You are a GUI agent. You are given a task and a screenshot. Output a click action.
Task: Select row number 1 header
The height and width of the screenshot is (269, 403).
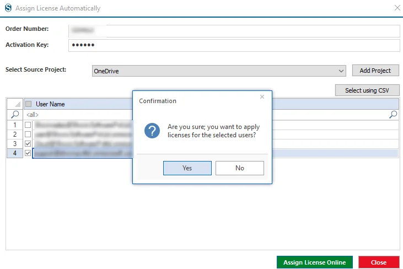pos(15,125)
